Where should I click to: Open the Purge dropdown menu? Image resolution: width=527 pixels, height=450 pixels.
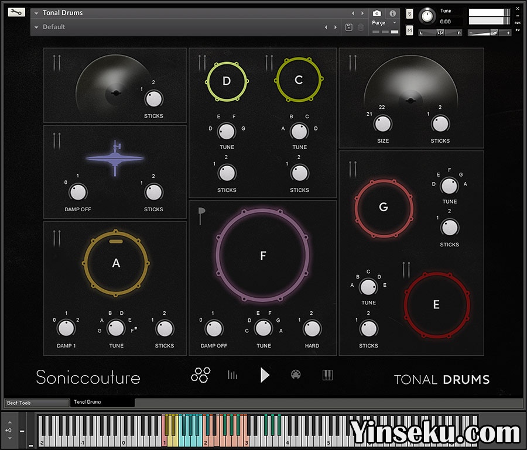pyautogui.click(x=384, y=23)
